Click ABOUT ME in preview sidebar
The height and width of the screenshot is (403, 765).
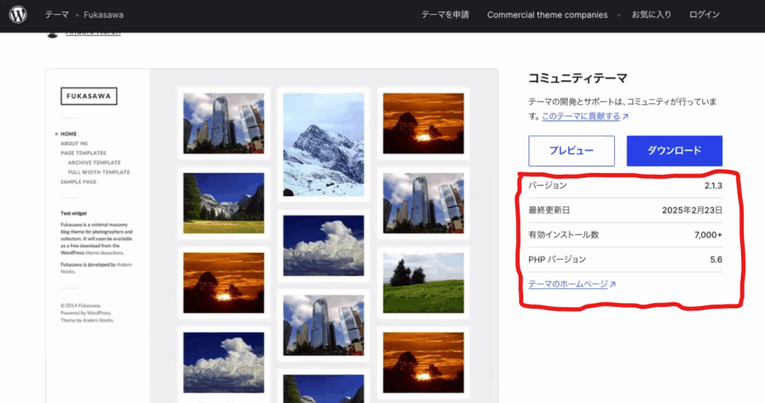pos(74,143)
